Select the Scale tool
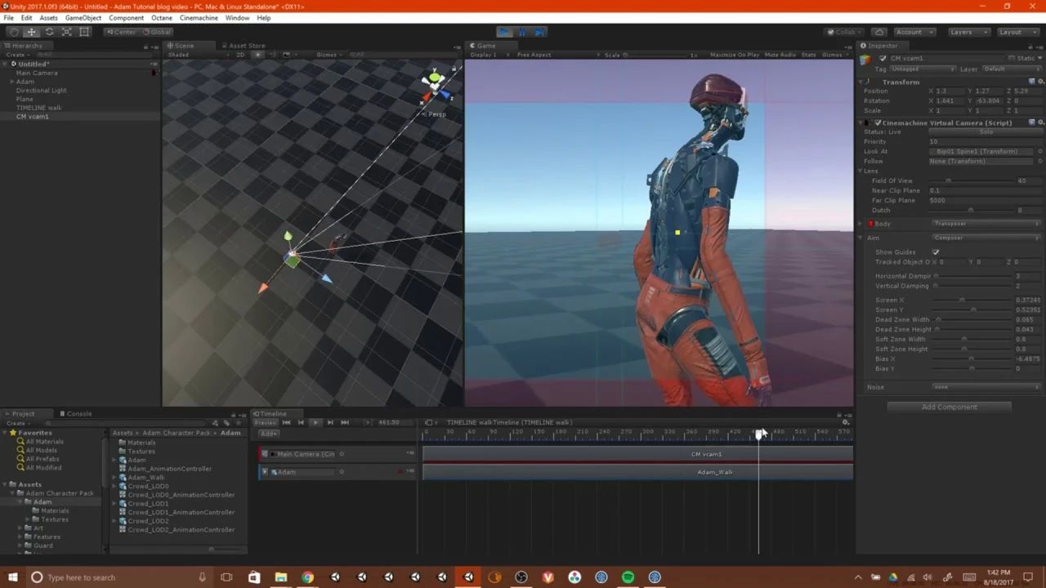The width and height of the screenshot is (1046, 588). coord(67,32)
